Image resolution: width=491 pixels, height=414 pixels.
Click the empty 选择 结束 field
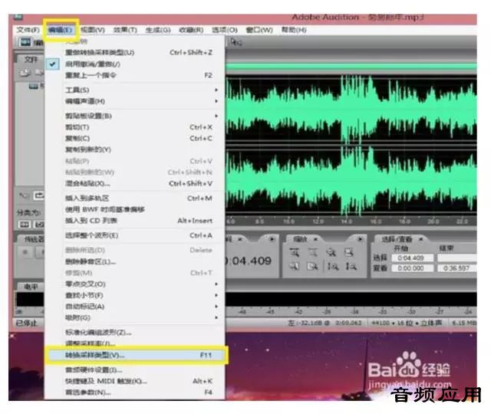(x=456, y=258)
